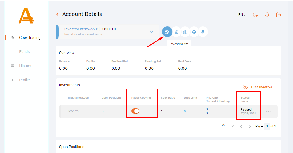Go back using the left arrow
The image size is (293, 153).
tap(57, 14)
